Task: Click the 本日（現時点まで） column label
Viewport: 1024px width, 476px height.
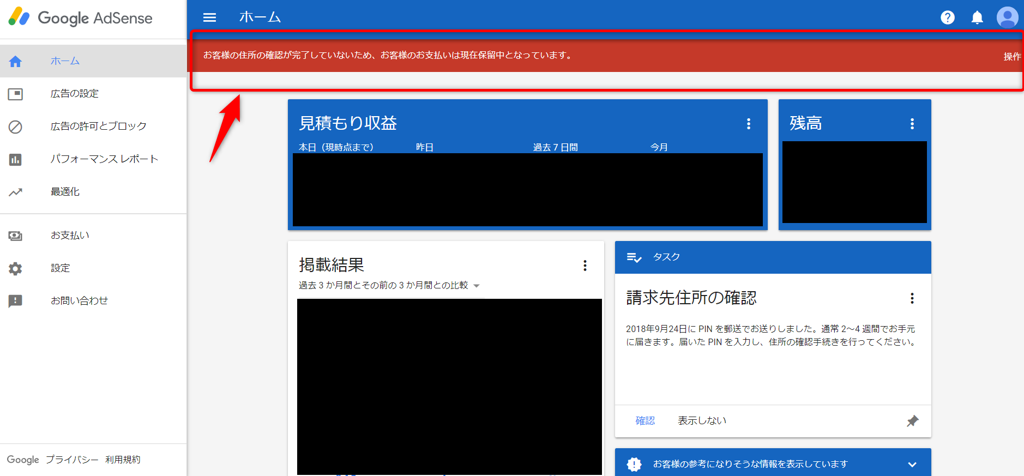Action: [336, 147]
